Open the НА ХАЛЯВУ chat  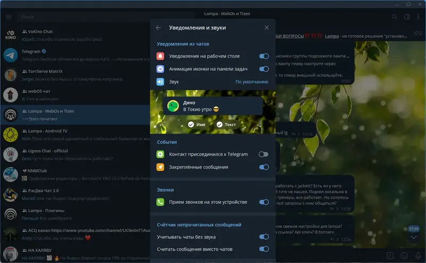click(75, 254)
